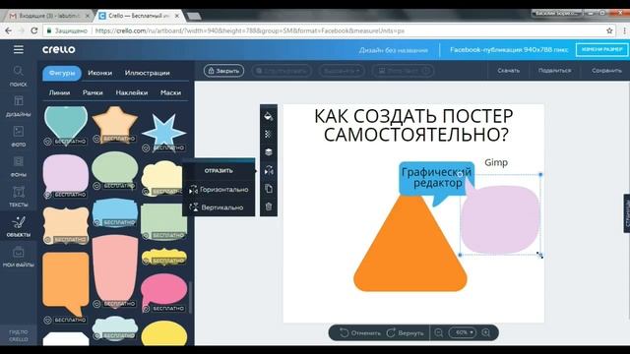Switch to the Фигуры tab
Image resolution: width=630 pixels, height=354 pixels.
[x=62, y=73]
